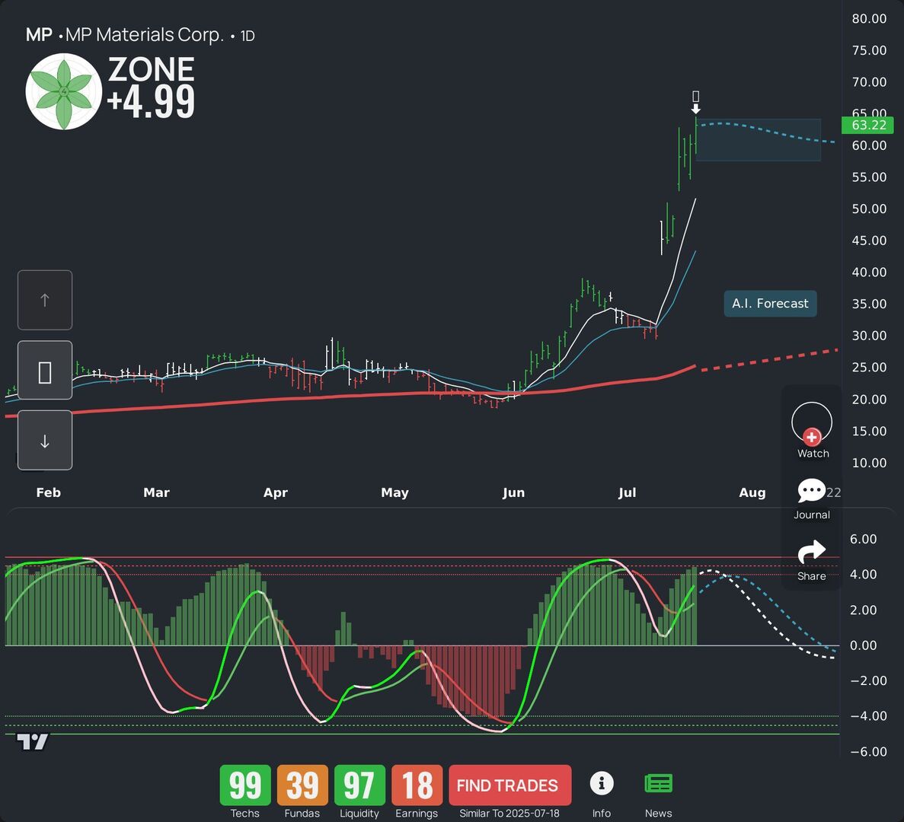Click the Fundas score 39 badge
The image size is (904, 822).
(x=302, y=785)
